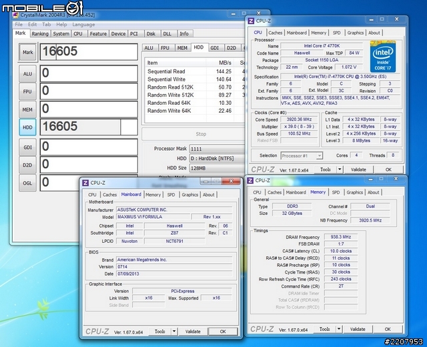This screenshot has height=347, width=427.
Task: Stop the running CrystalMark benchmark
Action: [x=193, y=134]
